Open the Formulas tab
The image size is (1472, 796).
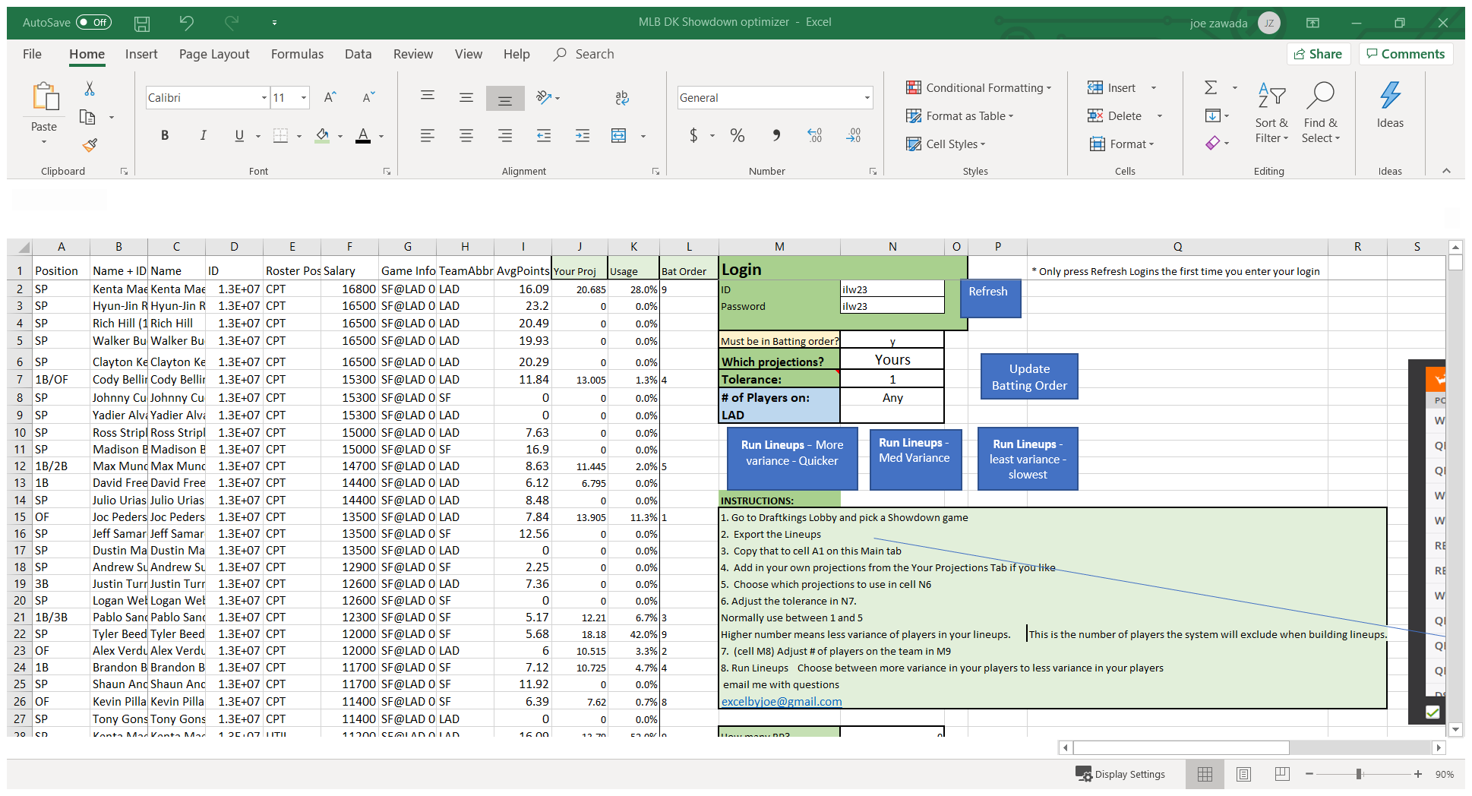[x=297, y=54]
